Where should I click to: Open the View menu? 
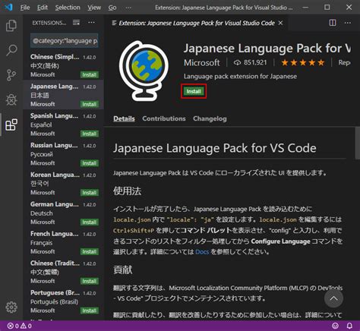[94, 8]
